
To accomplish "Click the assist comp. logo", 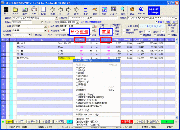I will coord(154,11).
